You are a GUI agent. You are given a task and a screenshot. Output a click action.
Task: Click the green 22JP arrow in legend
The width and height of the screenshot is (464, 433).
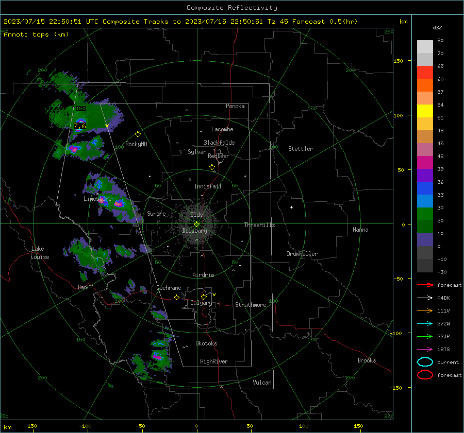pyautogui.click(x=425, y=336)
